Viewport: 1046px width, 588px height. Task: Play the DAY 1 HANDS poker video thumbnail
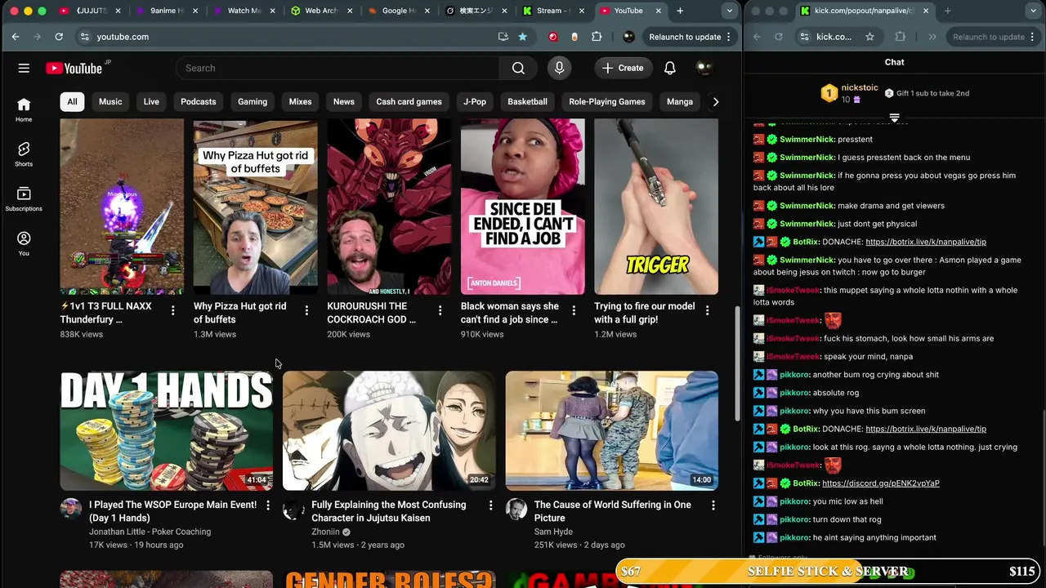(x=167, y=430)
